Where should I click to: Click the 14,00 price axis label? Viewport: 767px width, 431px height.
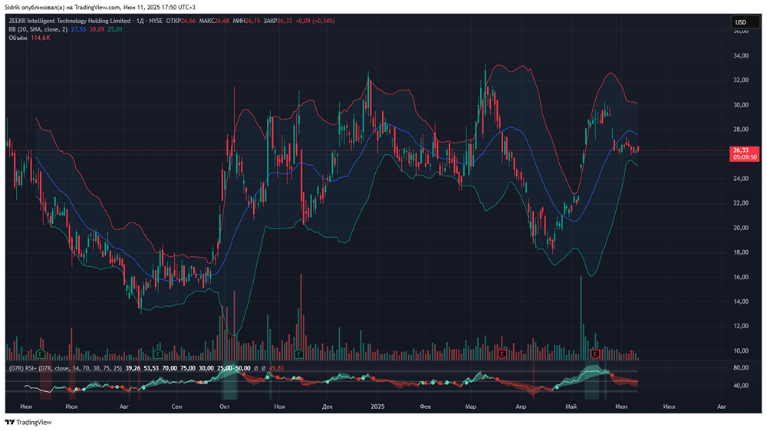pyautogui.click(x=741, y=301)
